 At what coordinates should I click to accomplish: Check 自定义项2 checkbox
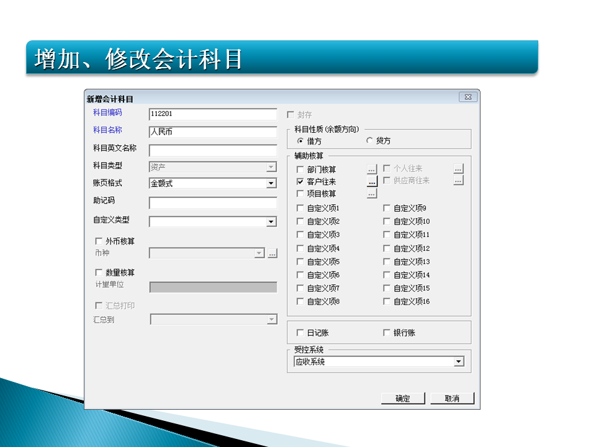300,221
